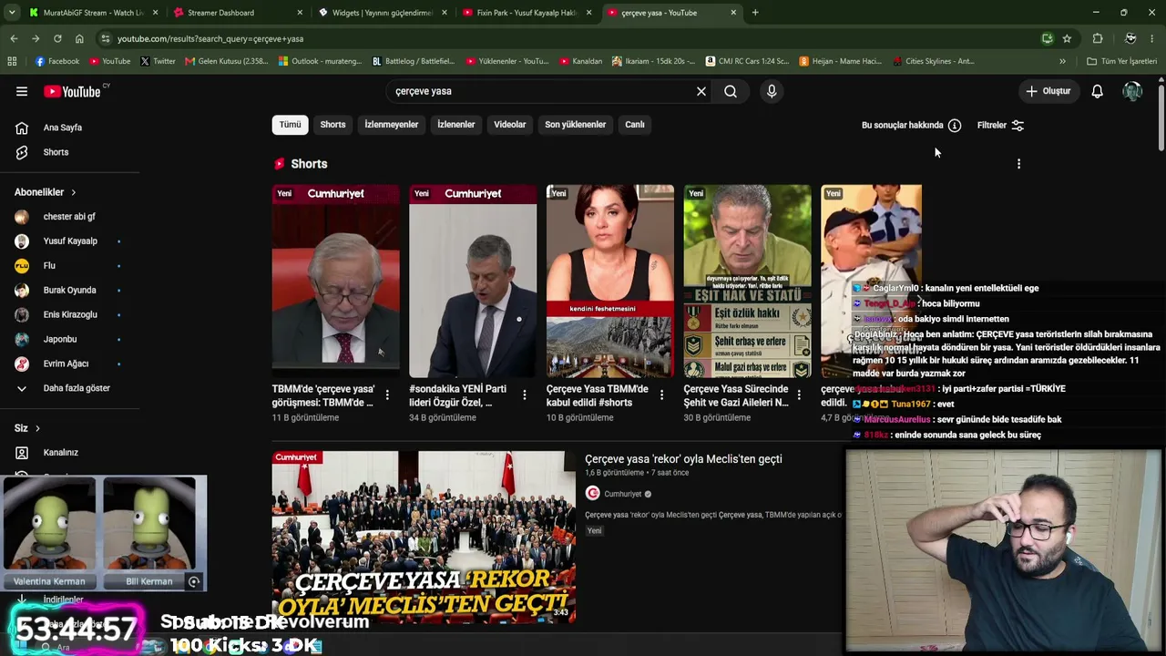Close the çerçeve yasa - YouTube tab

point(733,13)
